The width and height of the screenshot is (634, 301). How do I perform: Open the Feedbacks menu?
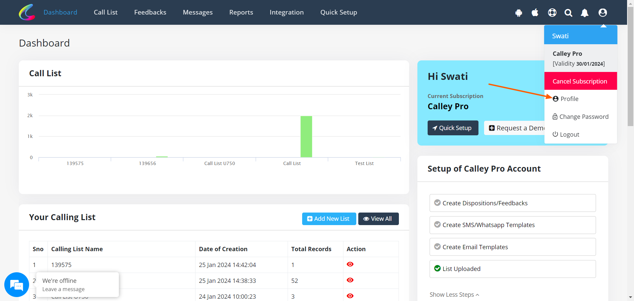[150, 12]
